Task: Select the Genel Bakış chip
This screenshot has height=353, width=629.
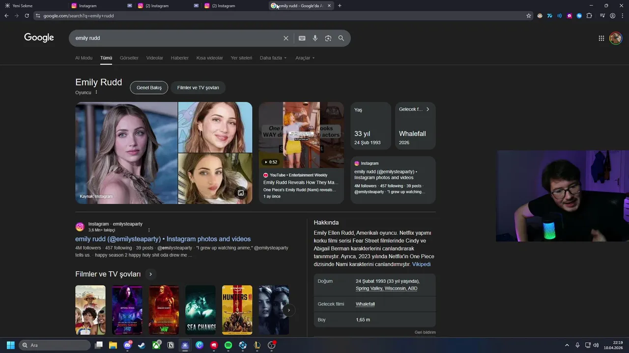Action: click(x=149, y=88)
